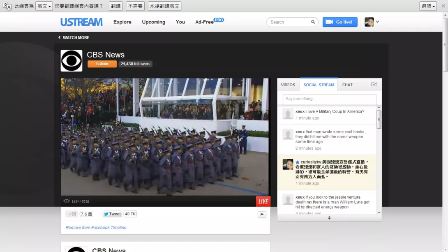Expand the user account dropdown arrow
Screen dimensions: 448x252
pos(378,22)
